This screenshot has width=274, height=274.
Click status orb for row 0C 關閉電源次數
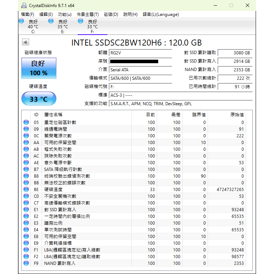click(x=26, y=136)
